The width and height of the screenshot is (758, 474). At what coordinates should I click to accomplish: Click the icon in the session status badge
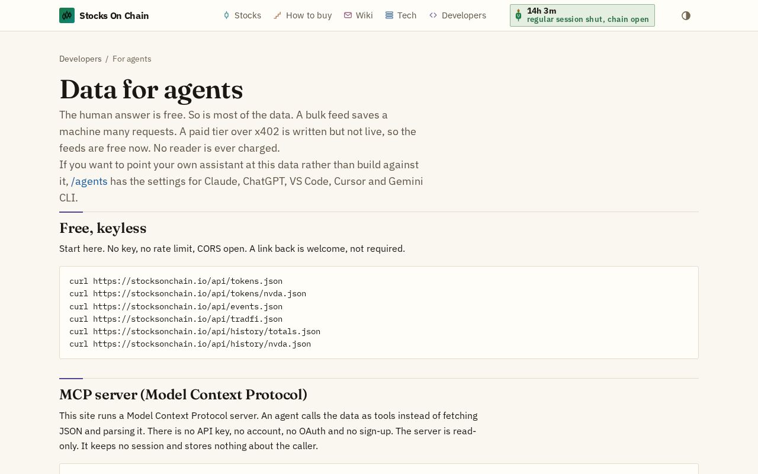point(518,15)
